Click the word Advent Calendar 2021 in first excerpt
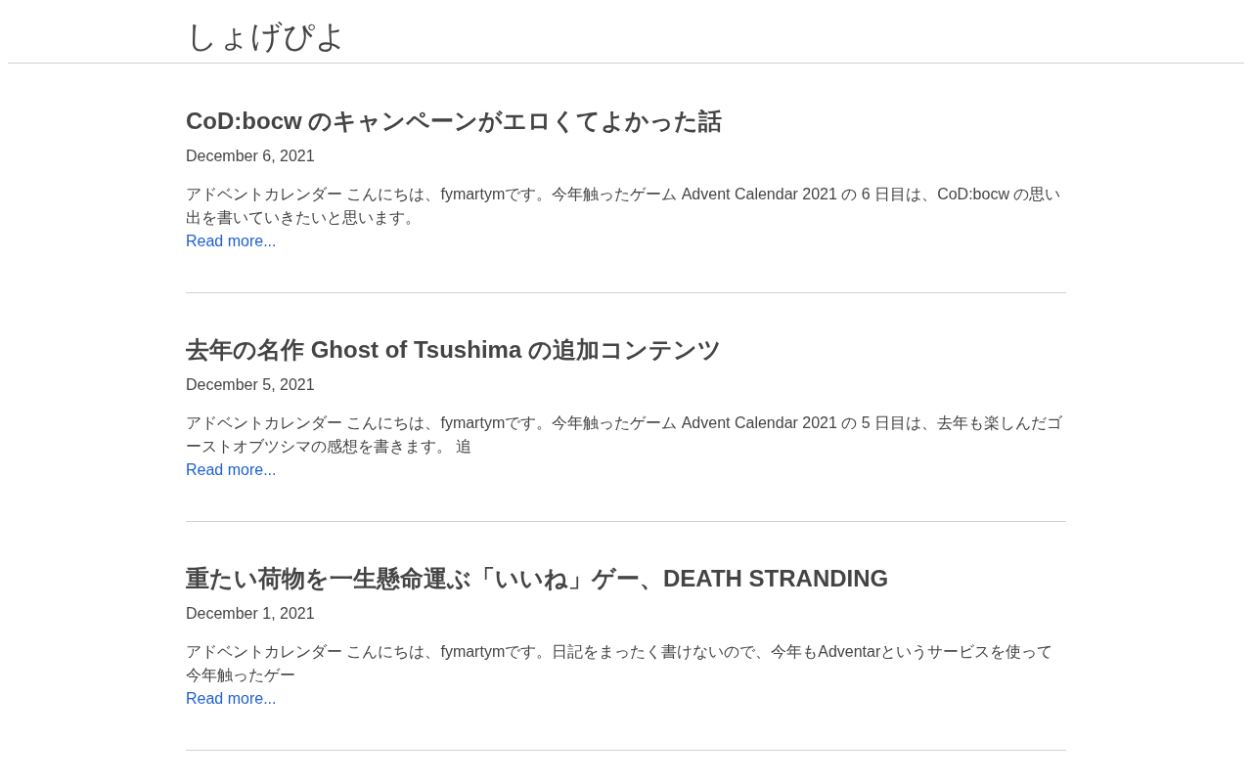The height and width of the screenshot is (782, 1252). [759, 195]
